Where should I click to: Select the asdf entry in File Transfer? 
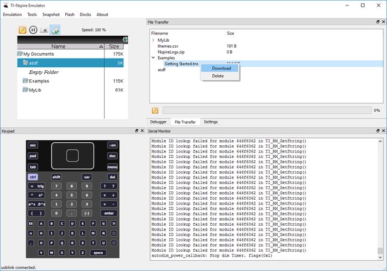click(161, 70)
